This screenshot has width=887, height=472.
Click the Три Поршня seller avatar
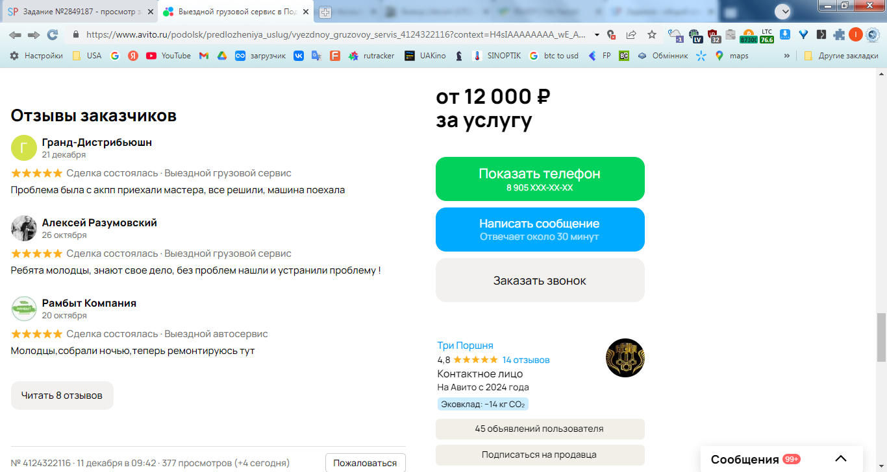(x=625, y=358)
